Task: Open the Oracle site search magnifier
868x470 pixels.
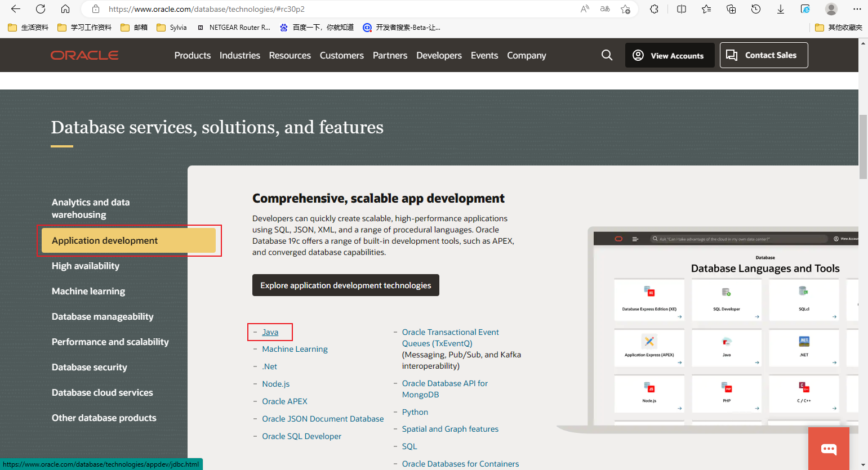Action: click(607, 55)
